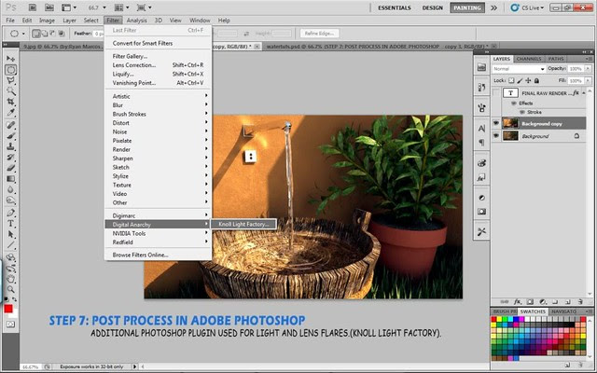Choose Knoll Light Factory submenu item
Image resolution: width=597 pixels, height=373 pixels.
click(x=243, y=224)
